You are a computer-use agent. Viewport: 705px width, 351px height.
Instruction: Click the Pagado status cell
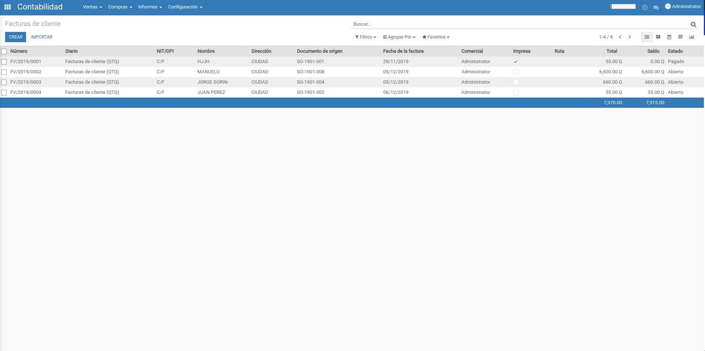pos(676,62)
